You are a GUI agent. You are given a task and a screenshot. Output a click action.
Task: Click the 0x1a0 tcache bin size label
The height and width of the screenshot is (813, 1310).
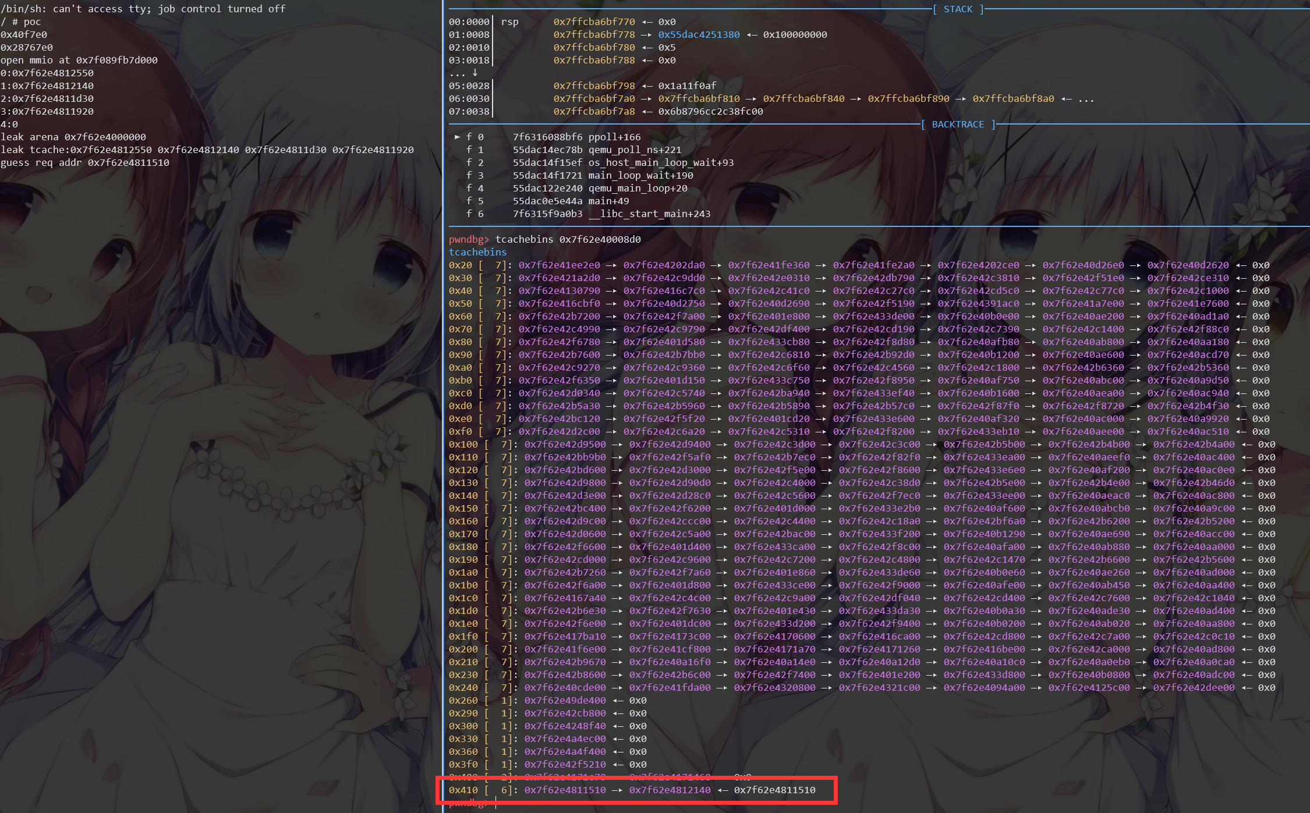click(463, 572)
